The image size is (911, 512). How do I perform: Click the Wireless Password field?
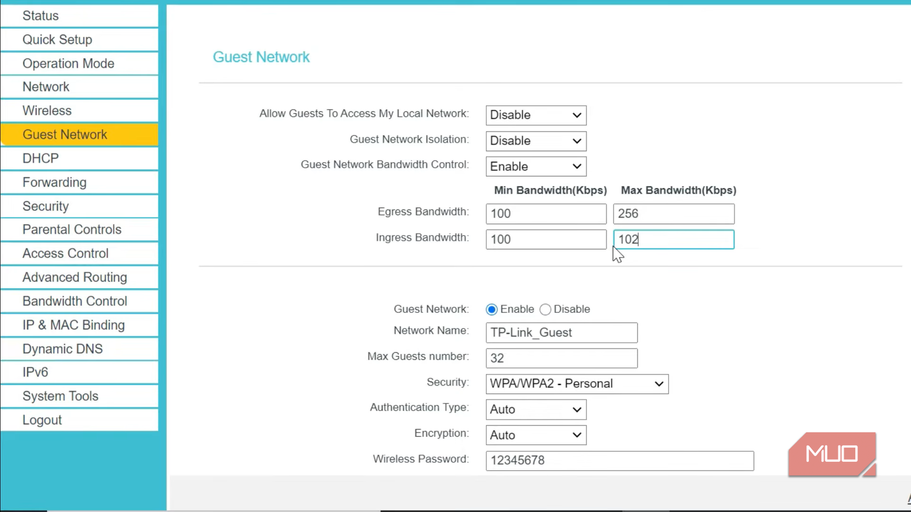click(x=619, y=461)
